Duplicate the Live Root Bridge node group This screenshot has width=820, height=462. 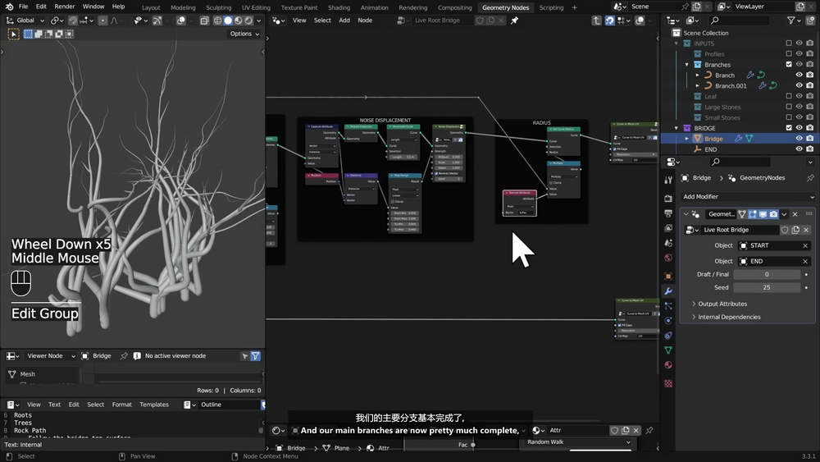click(795, 230)
